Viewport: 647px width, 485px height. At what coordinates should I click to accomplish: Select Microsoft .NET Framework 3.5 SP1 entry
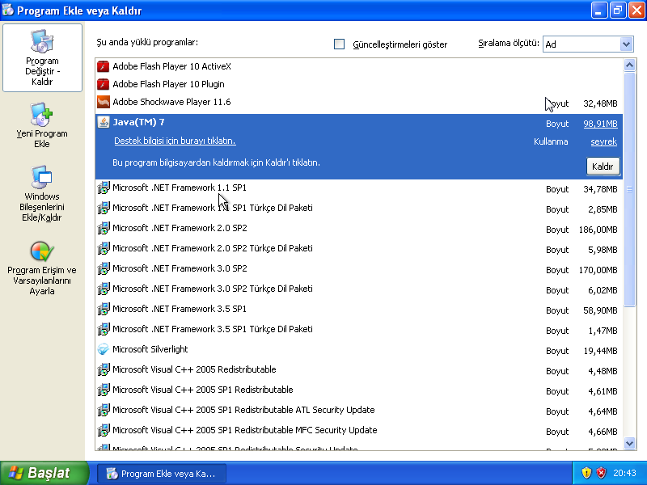[x=359, y=310]
